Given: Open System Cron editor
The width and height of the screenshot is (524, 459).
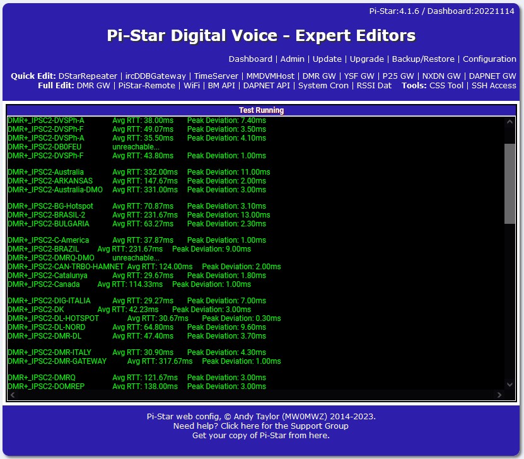Looking at the screenshot, I should click(x=323, y=86).
